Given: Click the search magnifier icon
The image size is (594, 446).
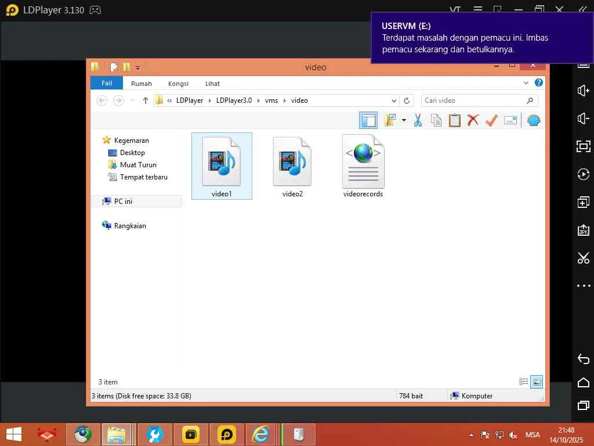Looking at the screenshot, I should [530, 100].
